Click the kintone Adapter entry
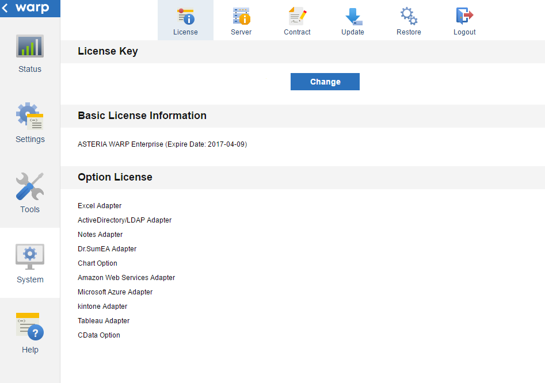 102,306
